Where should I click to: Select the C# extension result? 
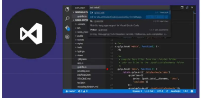pyautogui.click(x=129, y=15)
